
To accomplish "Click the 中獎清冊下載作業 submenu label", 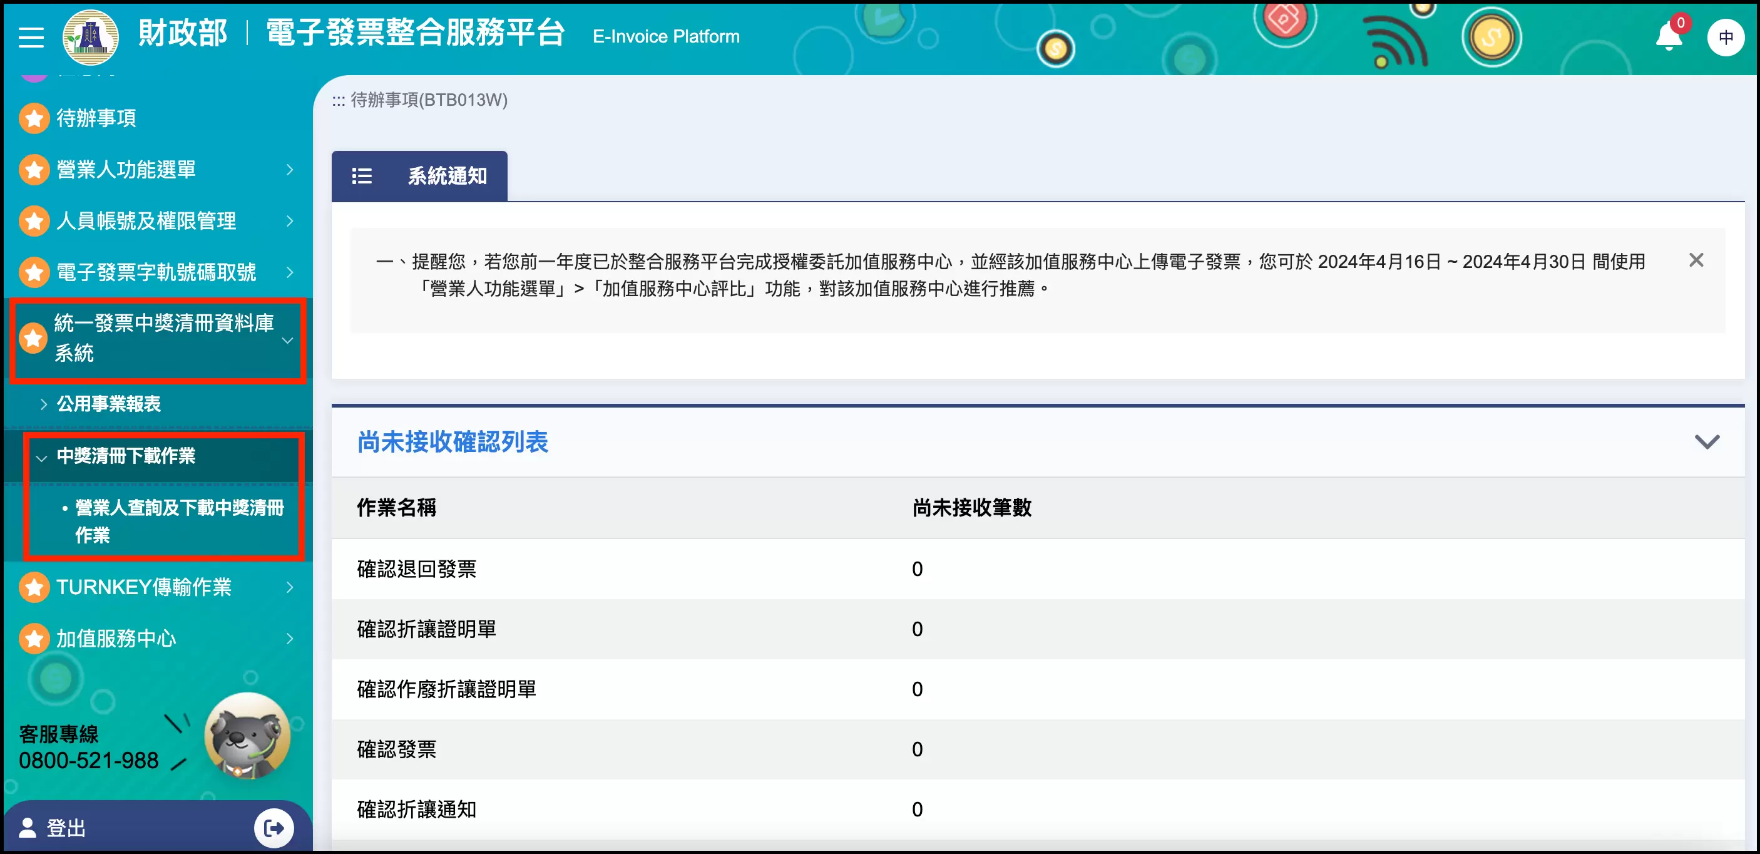I will point(126,456).
